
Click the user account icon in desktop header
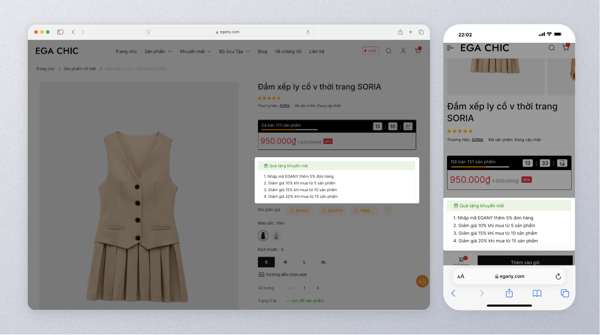403,51
